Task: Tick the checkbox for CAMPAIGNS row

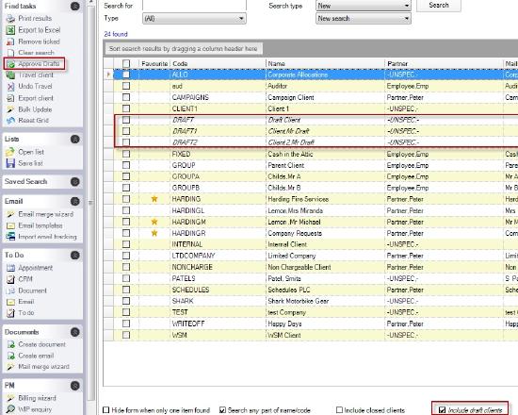Action: (x=126, y=97)
